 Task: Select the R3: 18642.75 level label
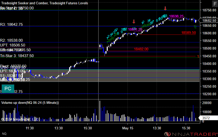click(x=11, y=25)
